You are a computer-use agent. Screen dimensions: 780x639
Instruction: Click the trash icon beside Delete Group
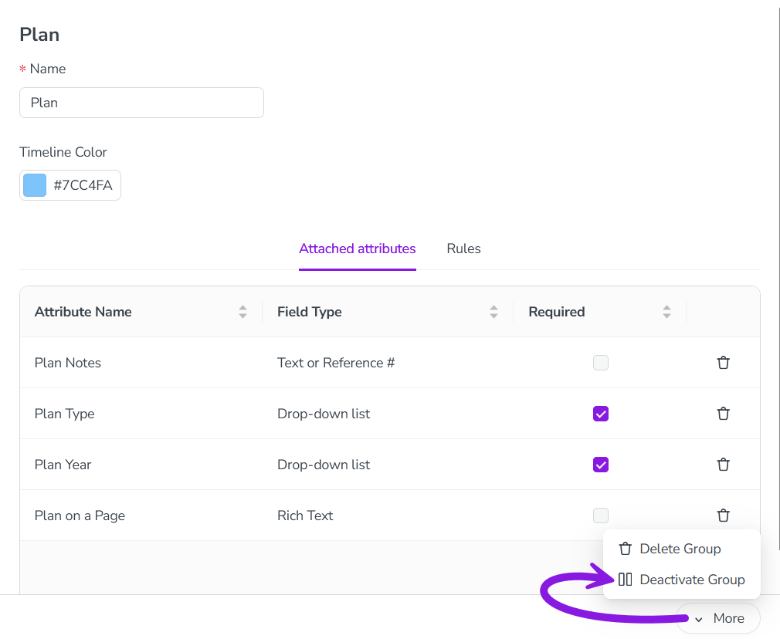pyautogui.click(x=626, y=549)
